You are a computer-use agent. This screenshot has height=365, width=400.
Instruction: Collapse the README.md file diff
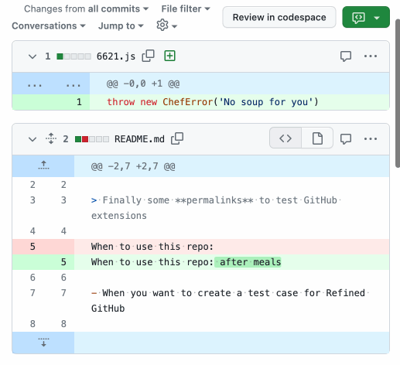pyautogui.click(x=32, y=139)
